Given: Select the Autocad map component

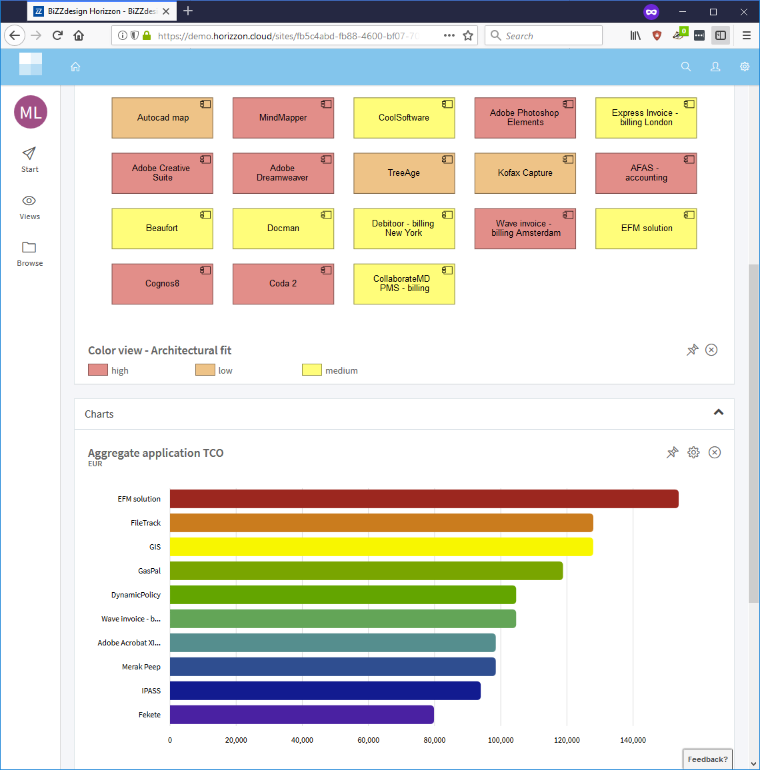Looking at the screenshot, I should pos(162,118).
